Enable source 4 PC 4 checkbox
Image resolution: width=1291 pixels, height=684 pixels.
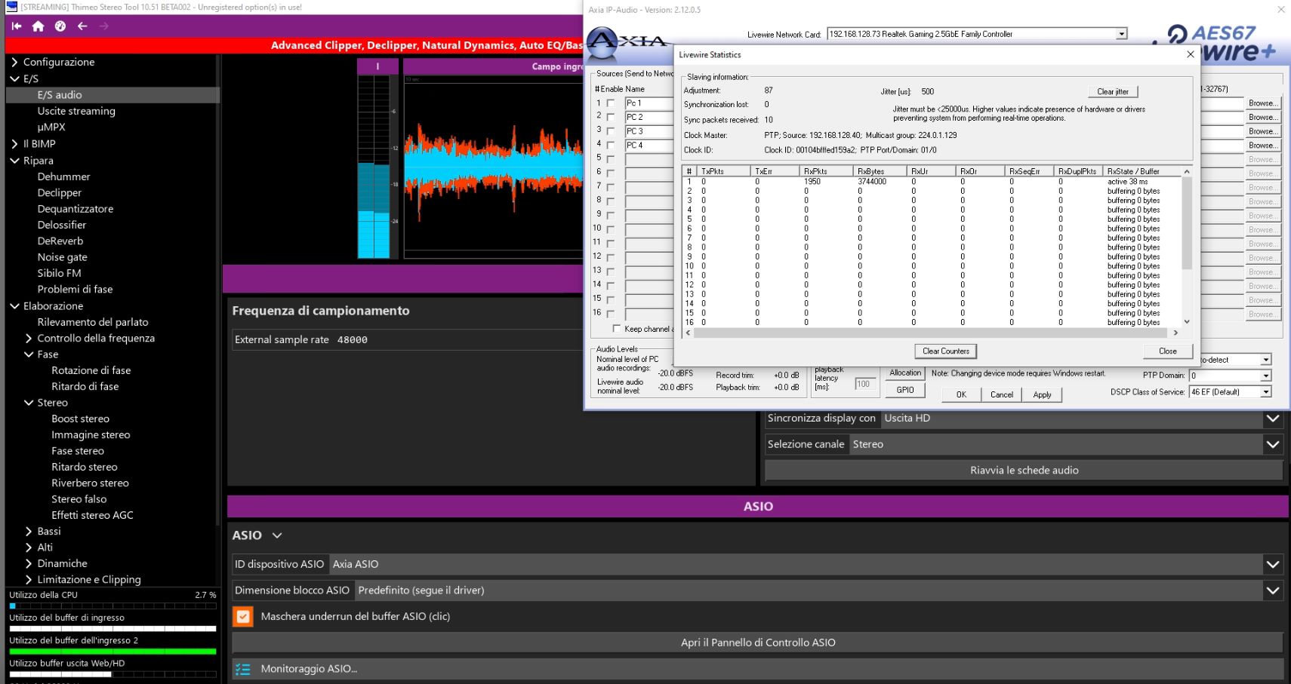[611, 145]
